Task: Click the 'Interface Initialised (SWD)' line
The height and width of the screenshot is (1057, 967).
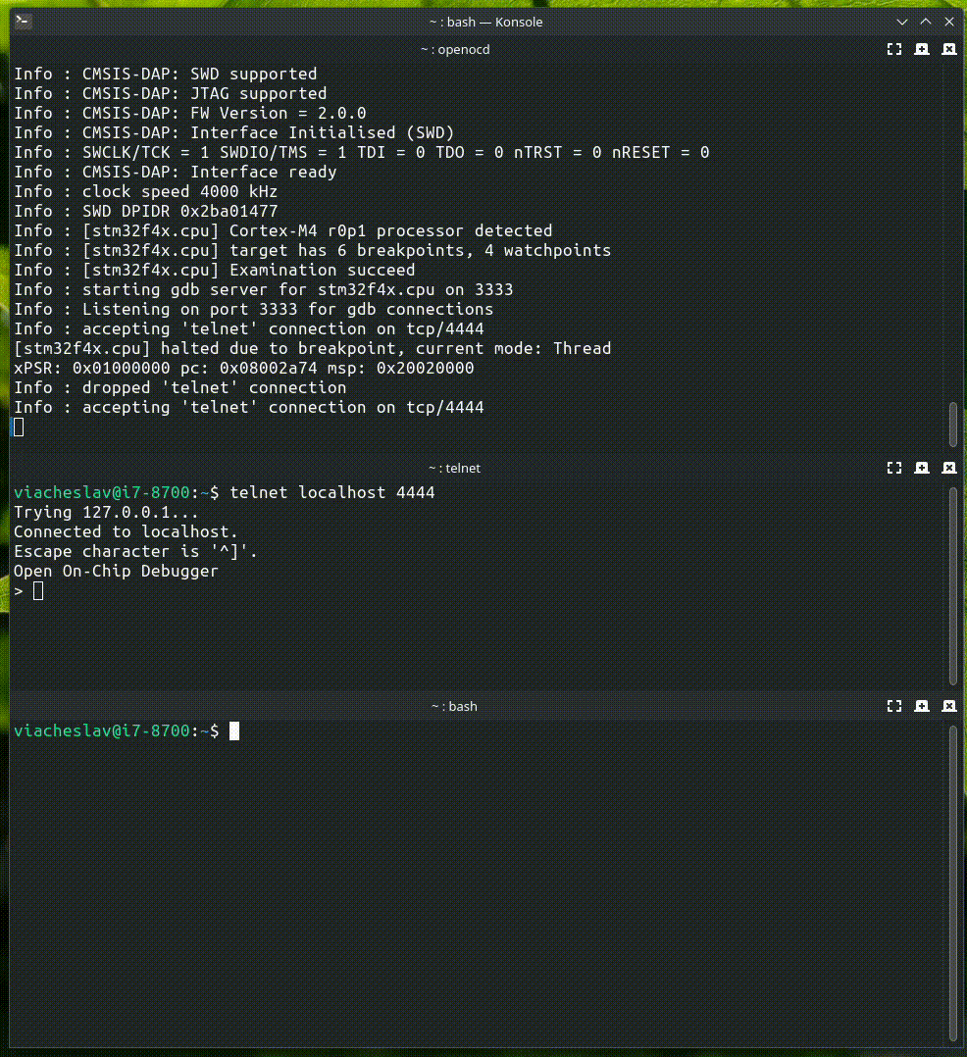Action: pyautogui.click(x=234, y=132)
